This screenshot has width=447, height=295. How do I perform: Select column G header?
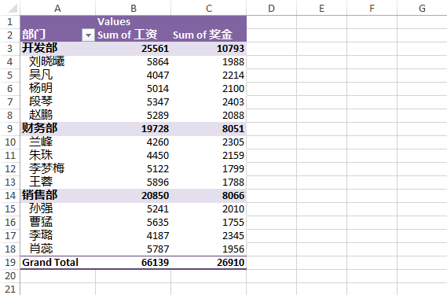(x=422, y=9)
